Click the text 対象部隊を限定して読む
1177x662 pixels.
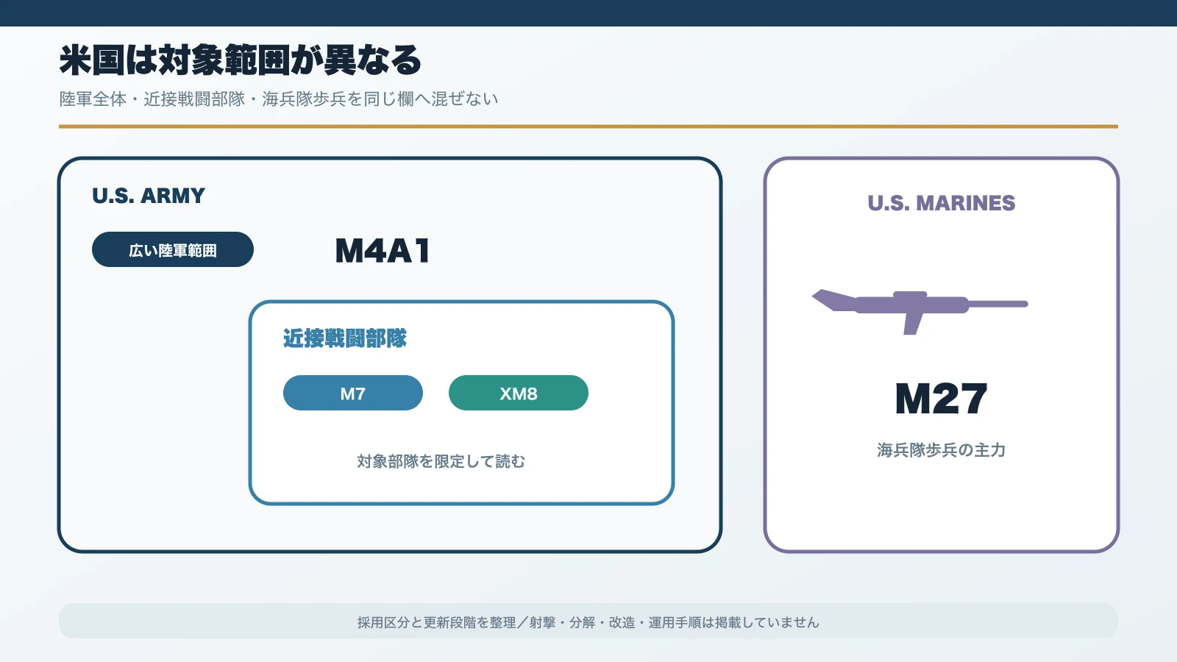point(441,461)
